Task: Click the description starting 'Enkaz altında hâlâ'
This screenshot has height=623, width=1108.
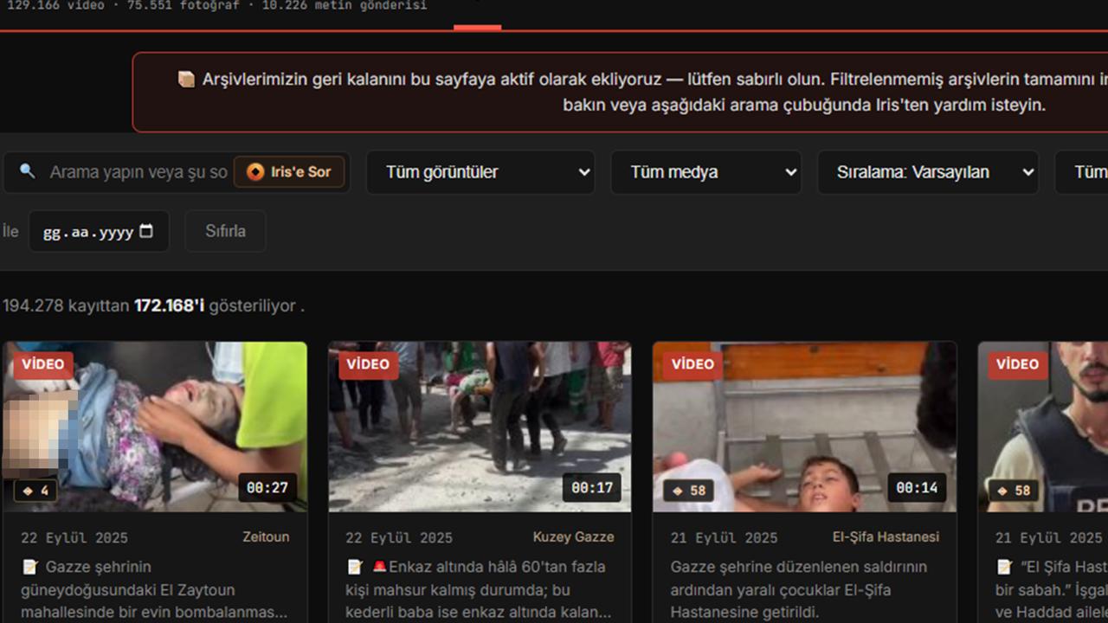Action: [x=480, y=589]
